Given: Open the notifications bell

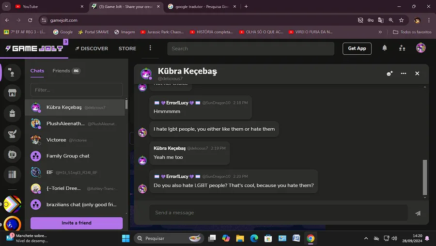Looking at the screenshot, I should [x=385, y=48].
